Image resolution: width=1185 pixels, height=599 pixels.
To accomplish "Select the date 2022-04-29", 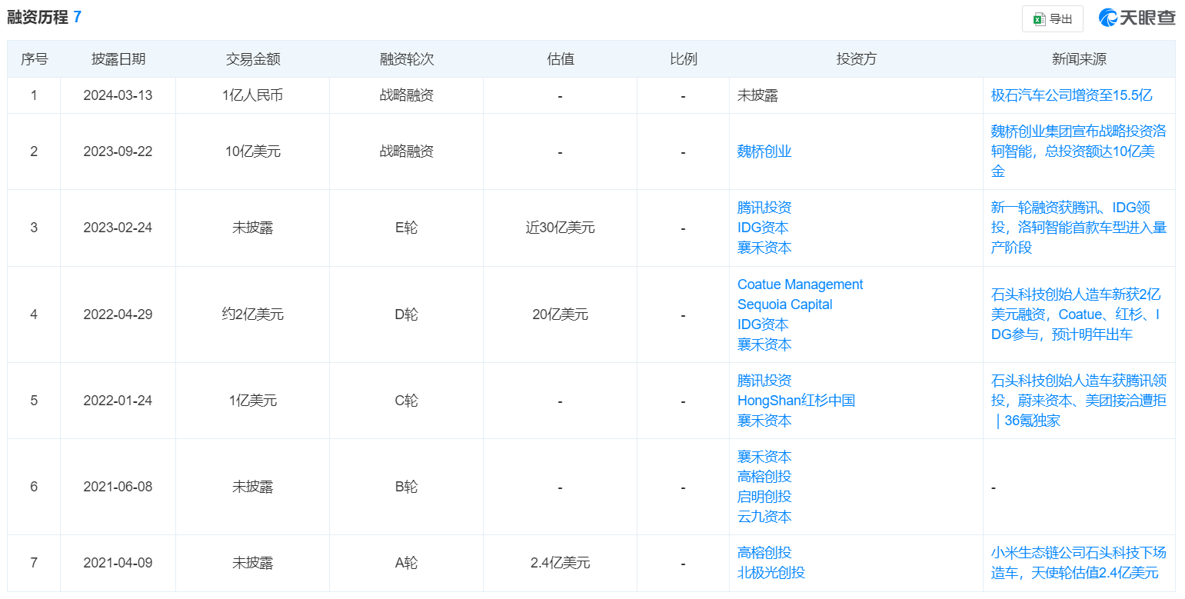I will (x=118, y=314).
